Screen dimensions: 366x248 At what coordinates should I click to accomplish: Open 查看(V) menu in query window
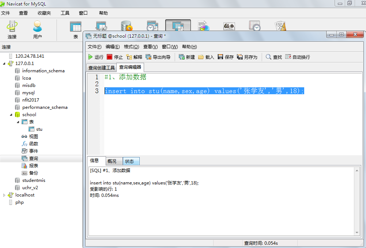coord(150,47)
